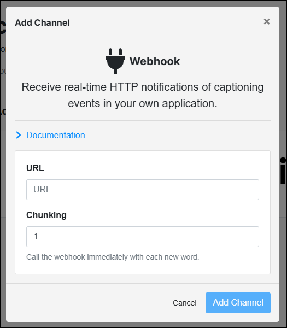
Task: Click the divider line above Documentation
Action: (x=143, y=120)
